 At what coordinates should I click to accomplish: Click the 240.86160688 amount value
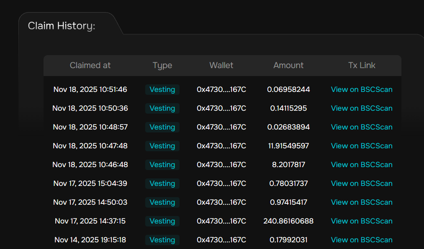click(288, 221)
